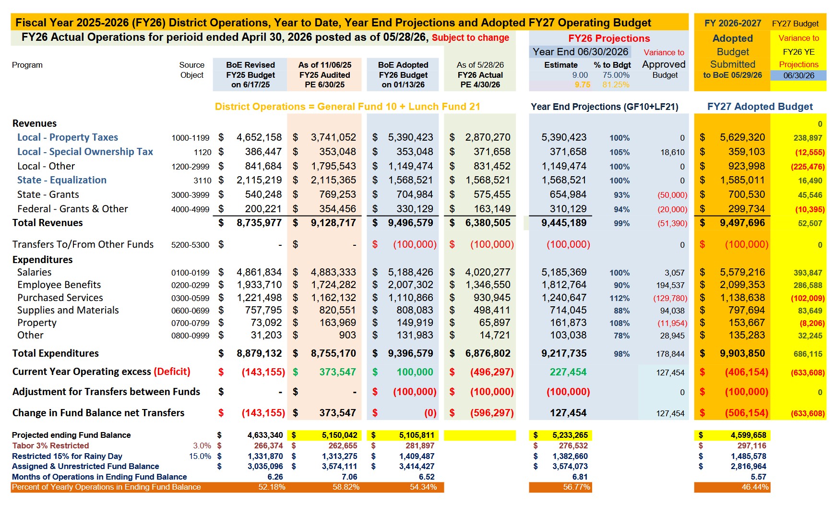Image resolution: width=834 pixels, height=506 pixels.
Task: Click the 'FY27 Adopted Budget' section heading
Action: (760, 107)
